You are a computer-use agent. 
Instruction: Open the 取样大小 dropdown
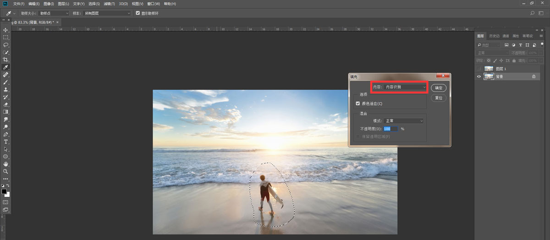click(54, 13)
